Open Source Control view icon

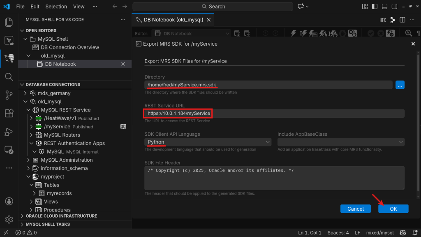click(9, 95)
